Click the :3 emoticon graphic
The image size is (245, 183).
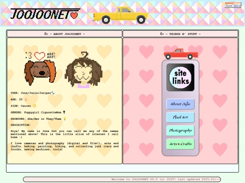click(29, 56)
